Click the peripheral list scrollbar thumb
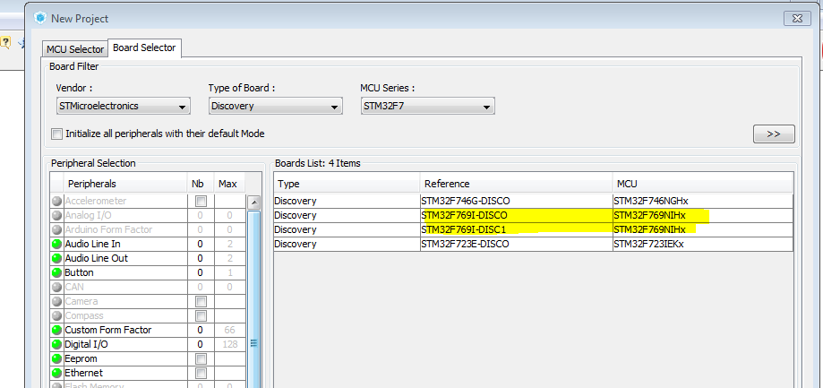This screenshot has width=823, height=388. tap(253, 300)
